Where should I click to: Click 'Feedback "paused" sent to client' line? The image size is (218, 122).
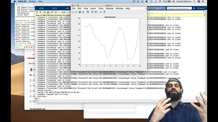(53, 94)
